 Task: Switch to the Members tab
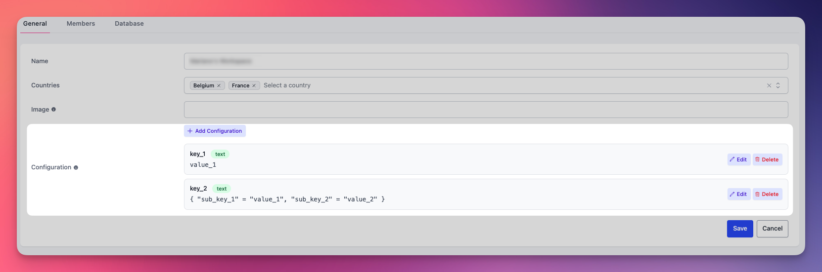pos(81,24)
